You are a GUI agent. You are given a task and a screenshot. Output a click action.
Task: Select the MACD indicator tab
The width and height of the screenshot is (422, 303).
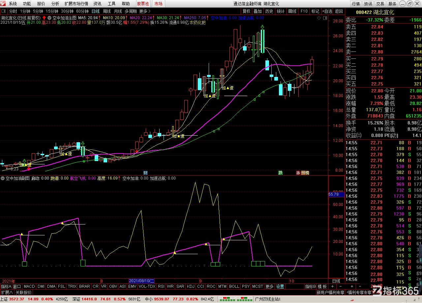pyautogui.click(x=29, y=286)
